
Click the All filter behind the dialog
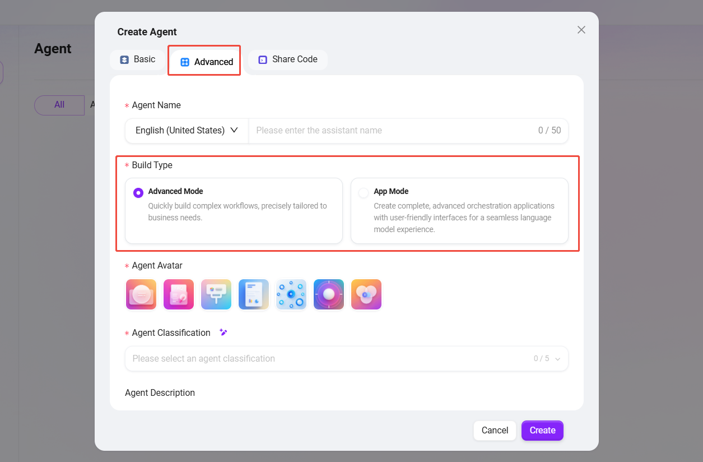(x=59, y=105)
